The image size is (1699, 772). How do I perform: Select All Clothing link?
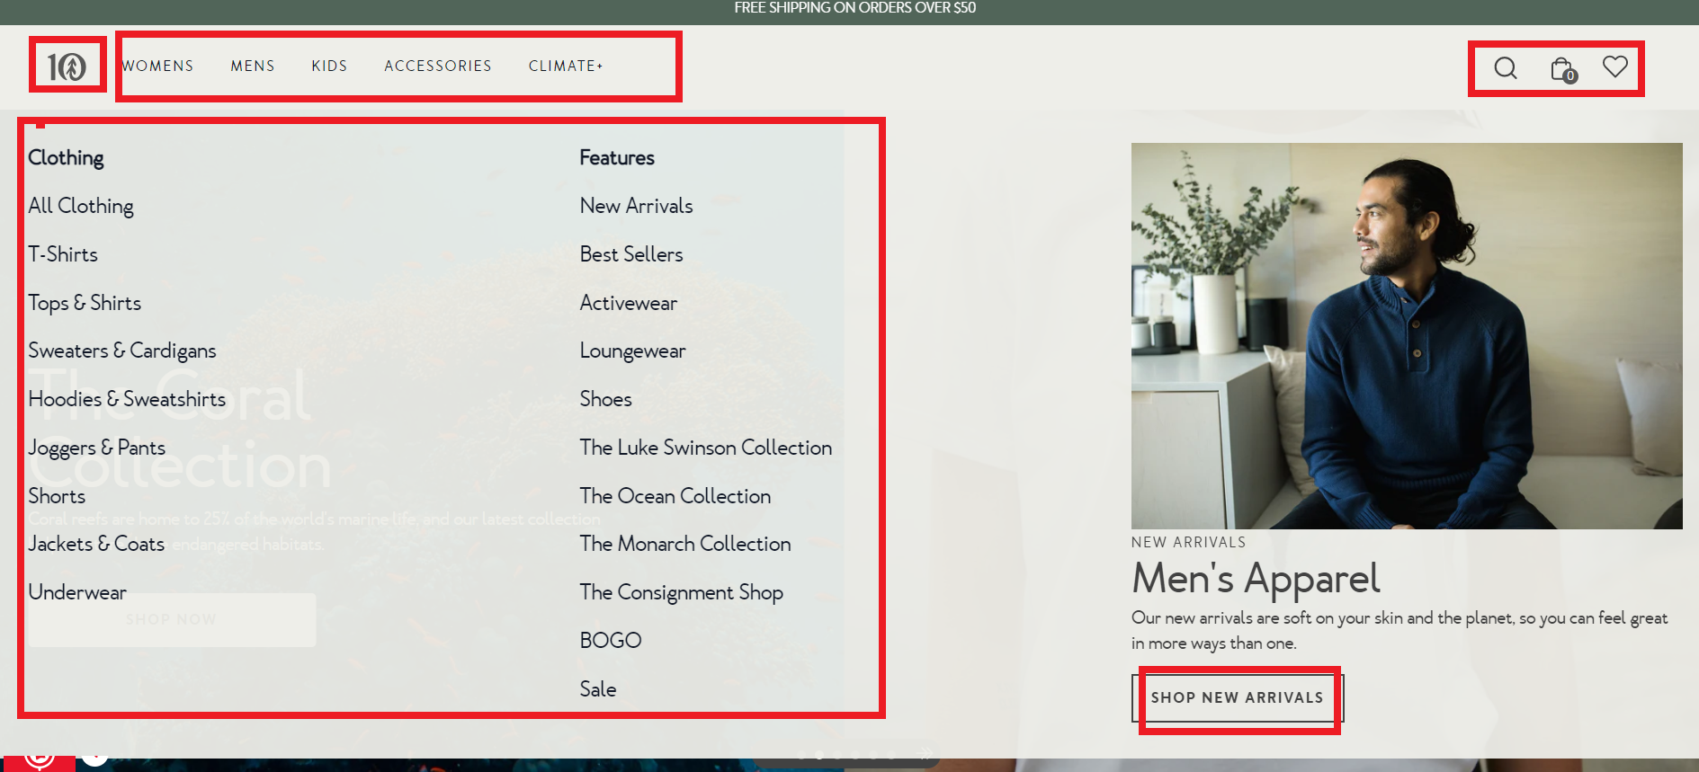point(81,206)
